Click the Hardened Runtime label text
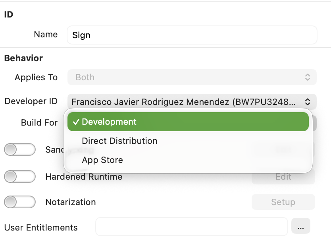This screenshot has width=331, height=252. point(84,176)
